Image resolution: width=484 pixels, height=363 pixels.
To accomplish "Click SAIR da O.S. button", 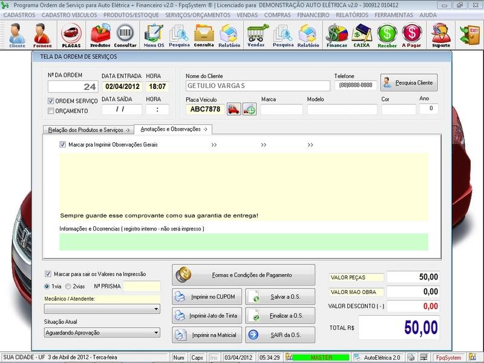I will [280, 335].
